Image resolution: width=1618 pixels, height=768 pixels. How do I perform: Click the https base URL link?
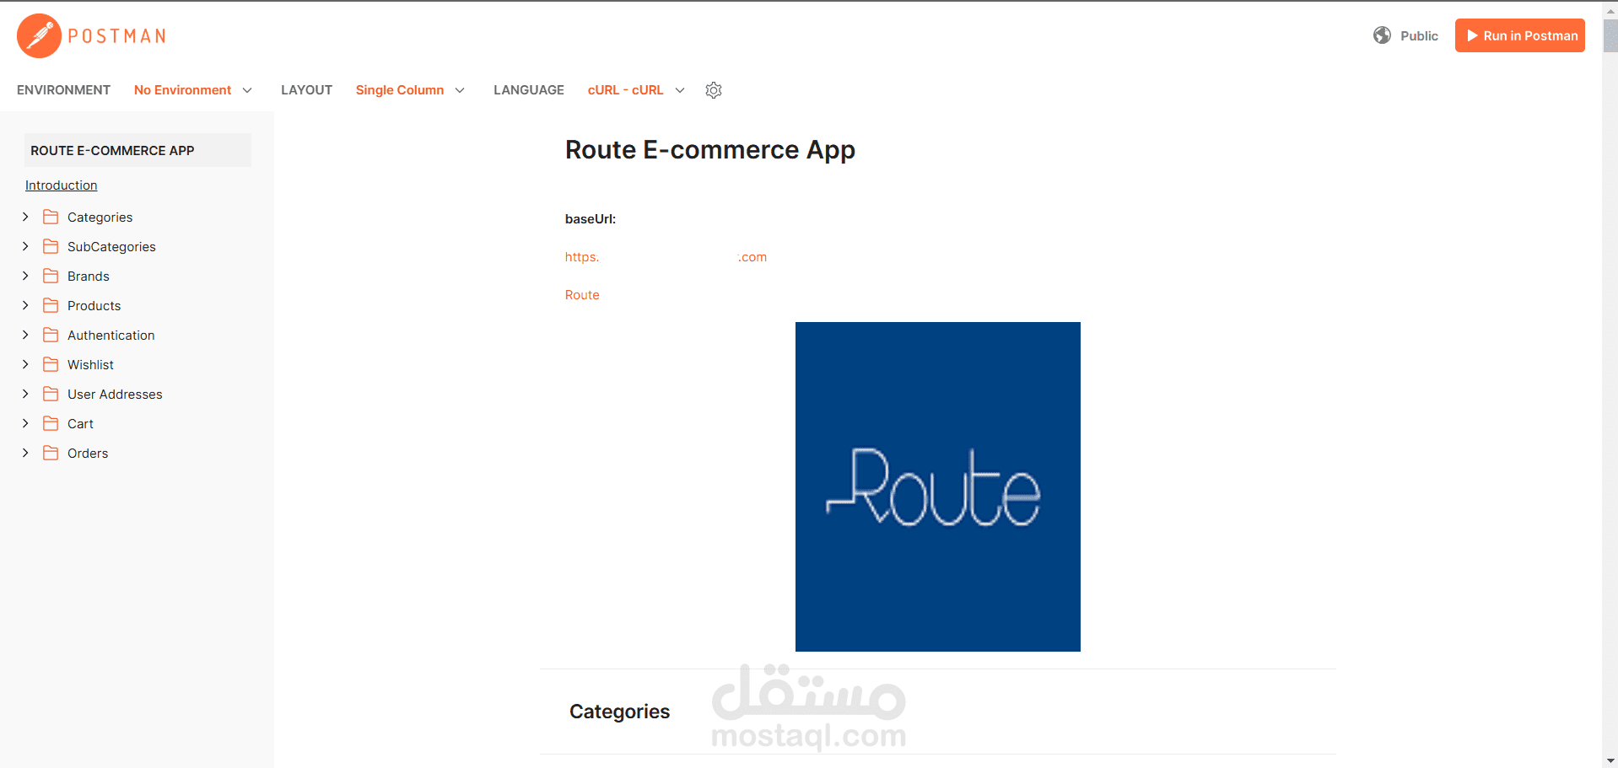pyautogui.click(x=666, y=257)
